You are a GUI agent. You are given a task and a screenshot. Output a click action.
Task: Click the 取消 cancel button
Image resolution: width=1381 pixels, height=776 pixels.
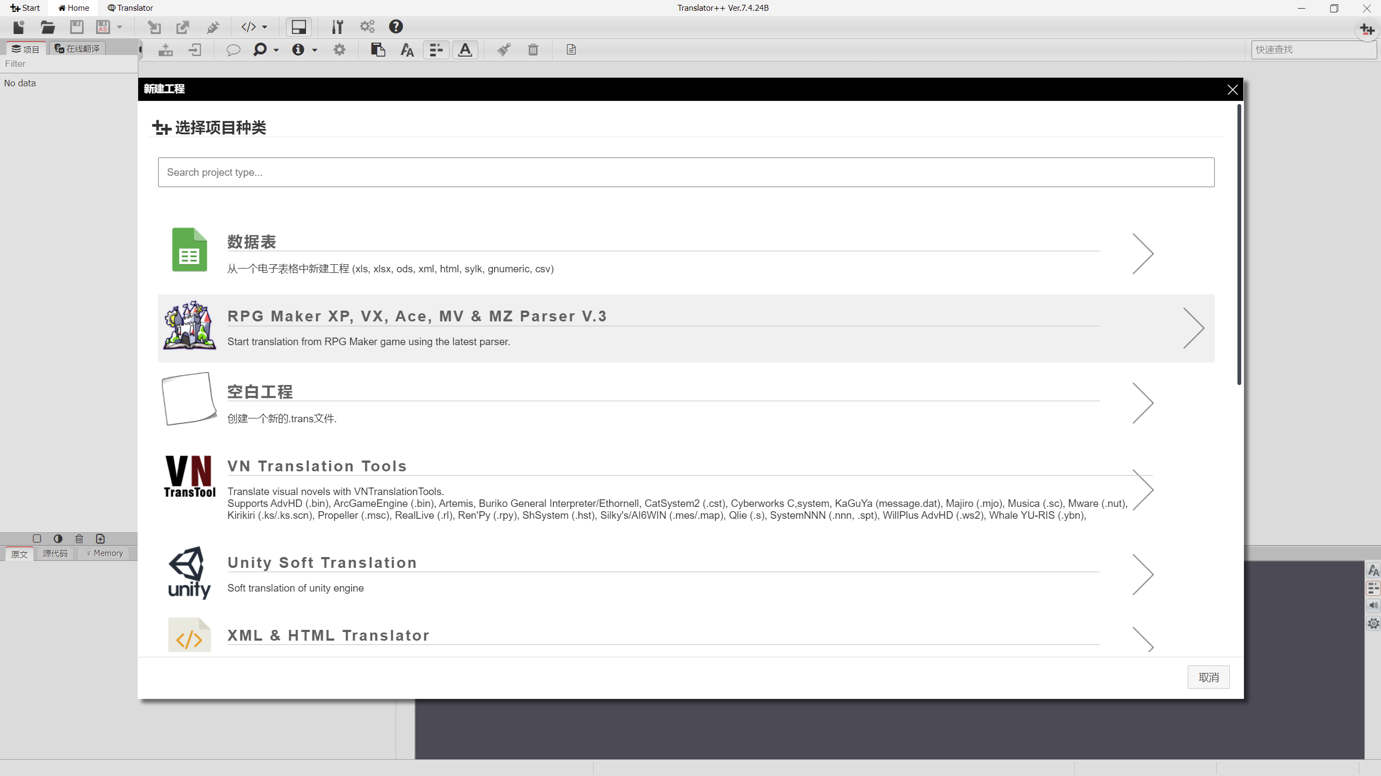click(x=1208, y=677)
